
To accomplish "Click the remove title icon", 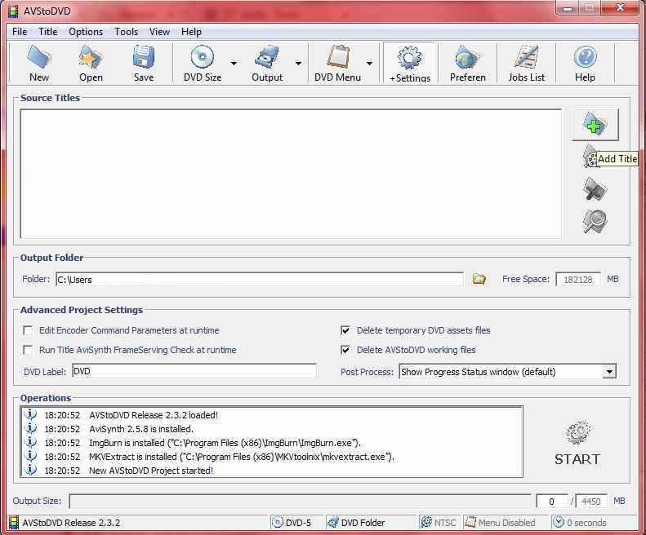I will [595, 189].
